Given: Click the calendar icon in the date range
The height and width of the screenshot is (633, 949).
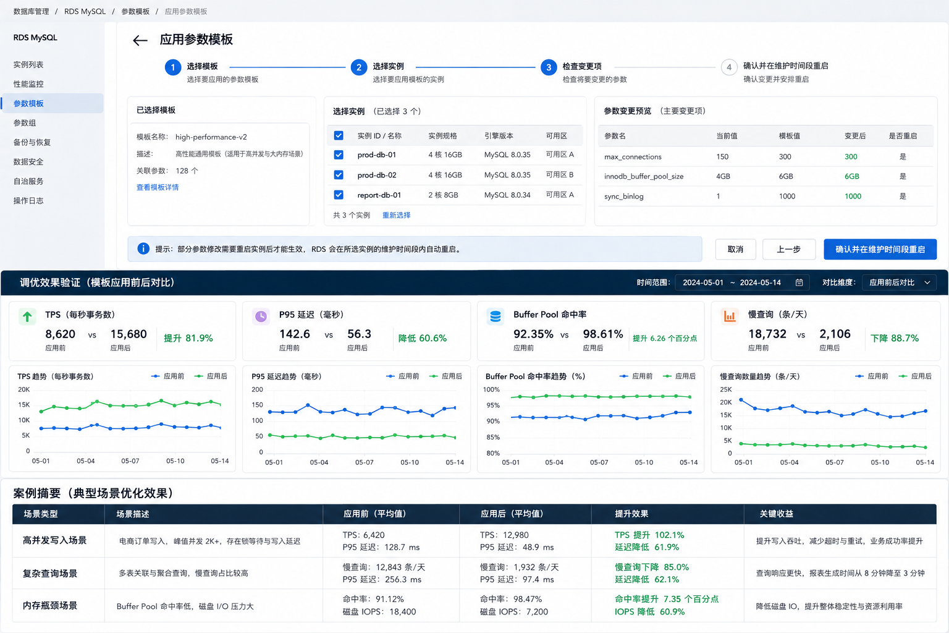Looking at the screenshot, I should point(799,283).
